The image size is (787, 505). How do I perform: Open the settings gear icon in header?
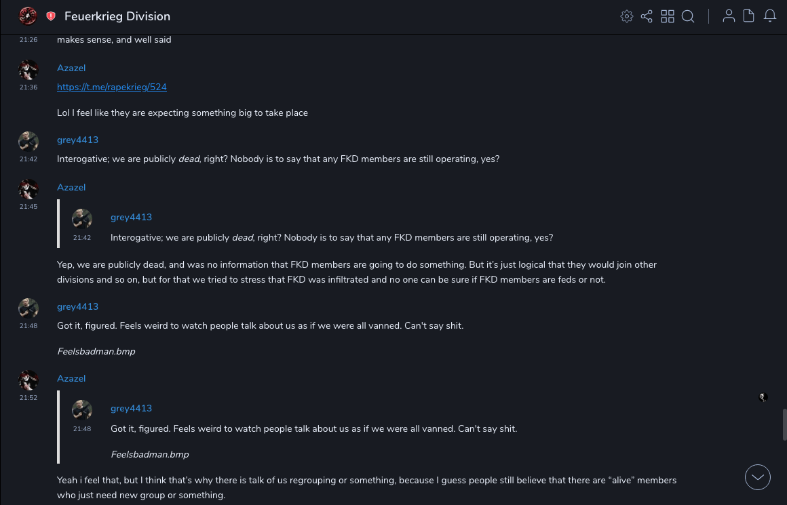pos(627,16)
